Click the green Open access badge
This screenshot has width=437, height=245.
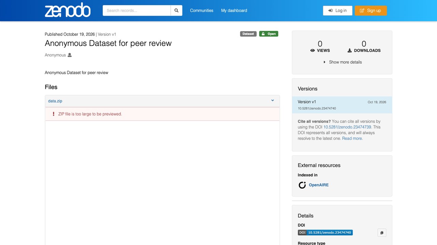(269, 34)
